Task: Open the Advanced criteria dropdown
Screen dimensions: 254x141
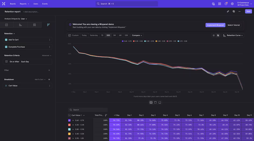Action: click(x=46, y=55)
